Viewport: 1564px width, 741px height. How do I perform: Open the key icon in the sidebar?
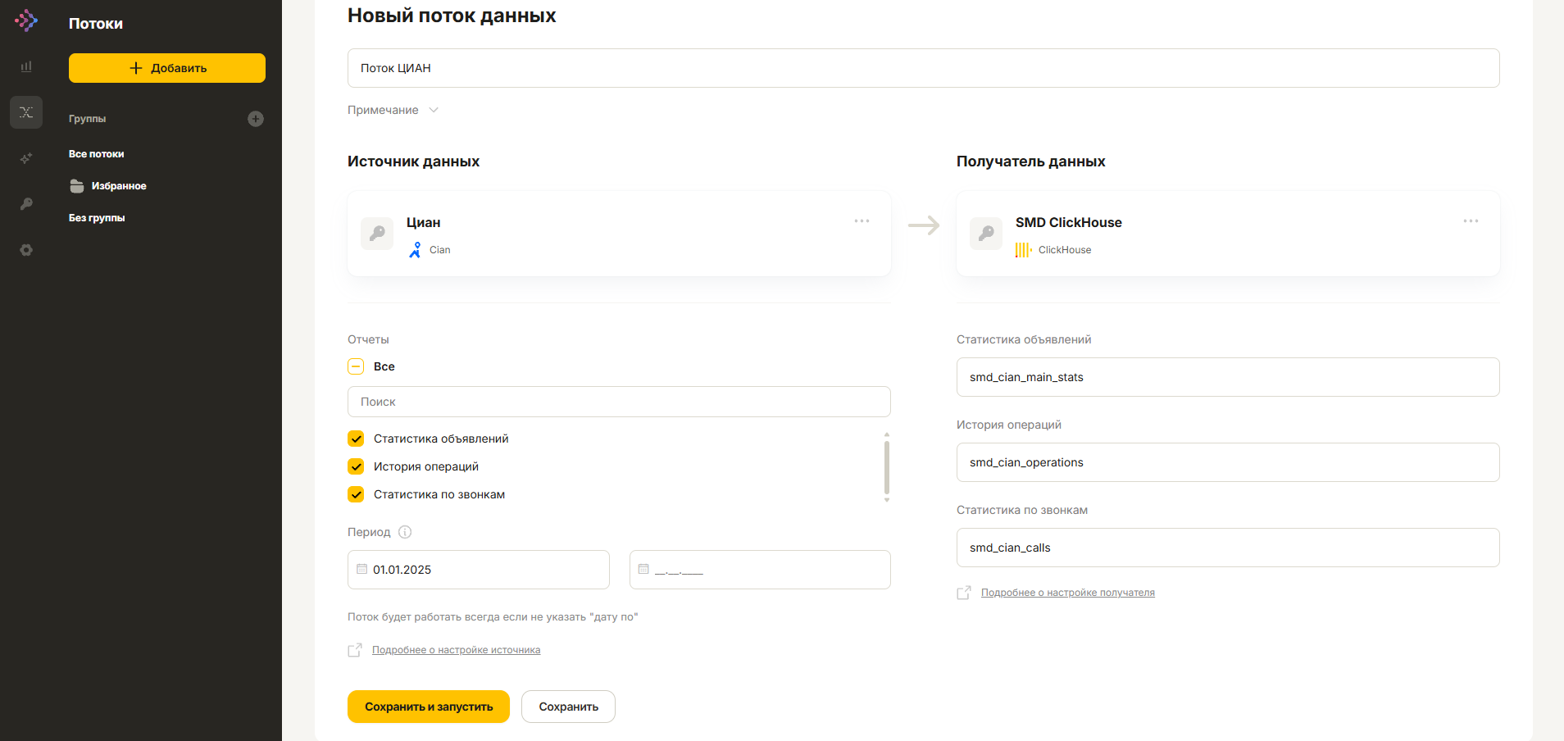(26, 204)
